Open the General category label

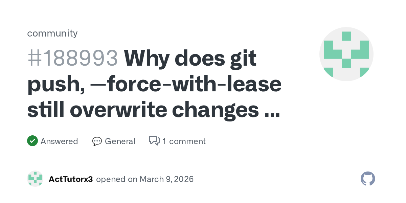coord(120,141)
